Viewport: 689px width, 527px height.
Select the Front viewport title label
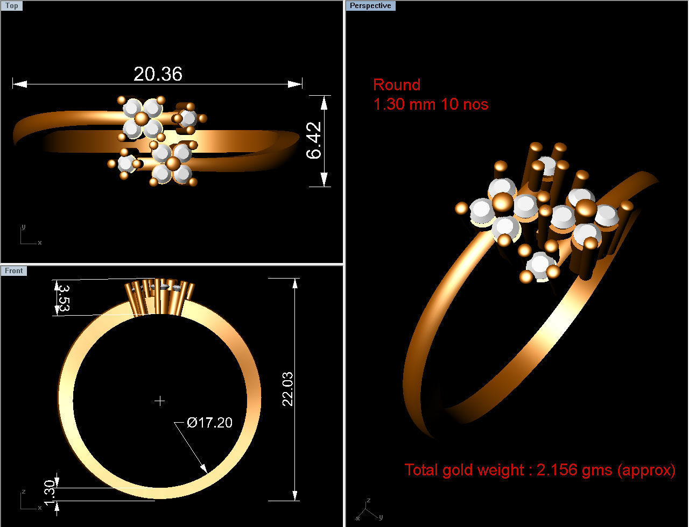(x=14, y=270)
